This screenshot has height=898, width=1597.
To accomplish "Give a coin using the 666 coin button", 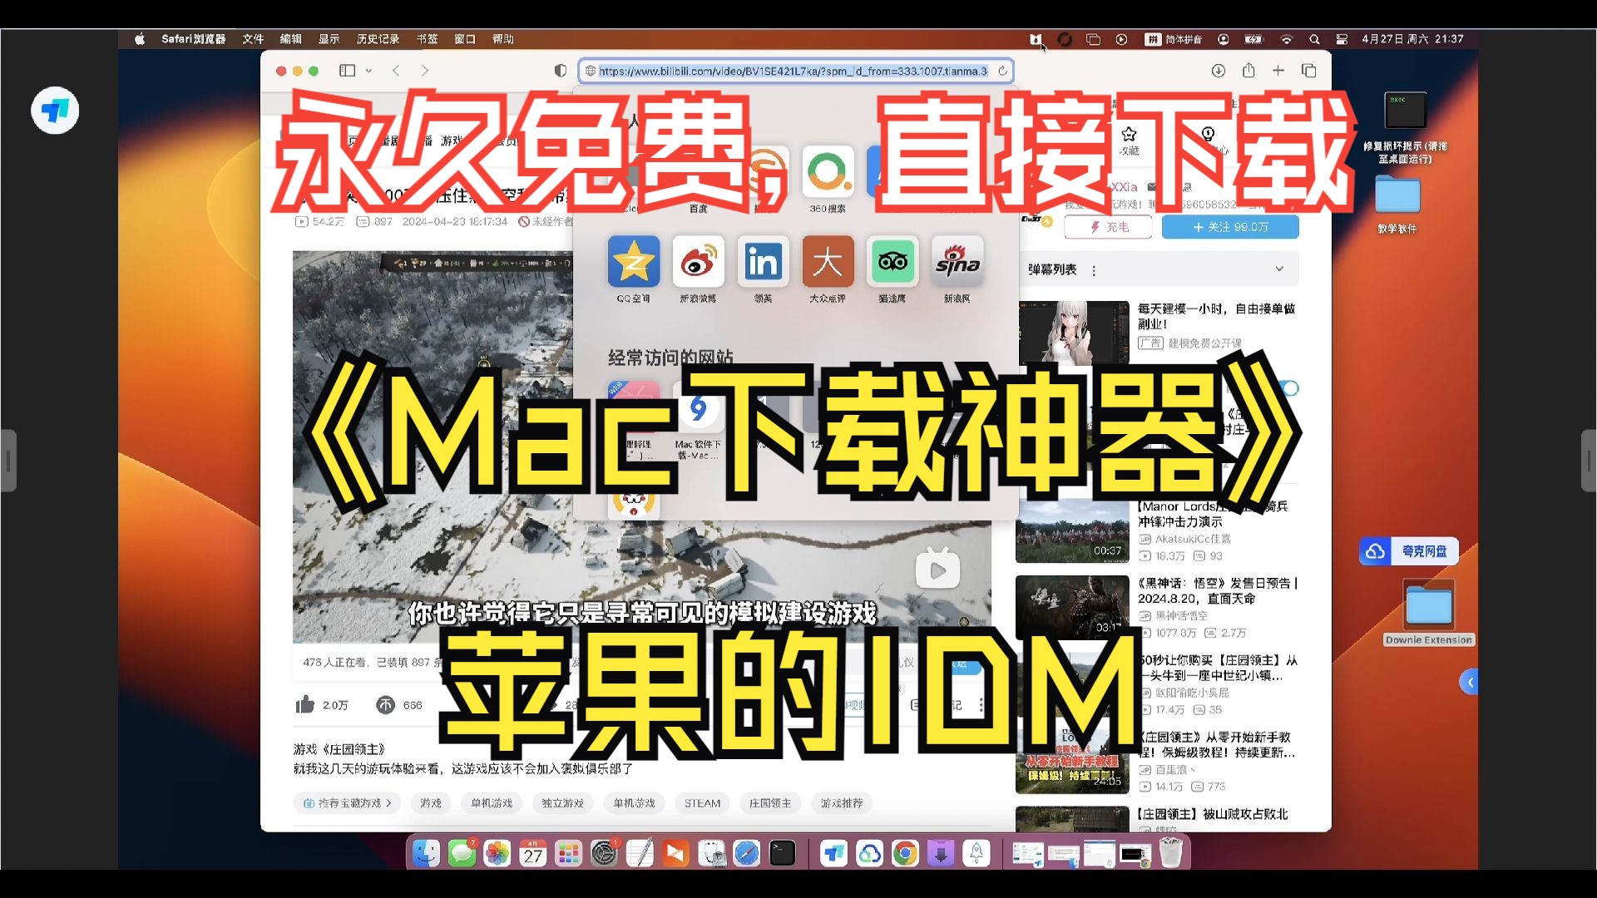I will click(x=399, y=705).
